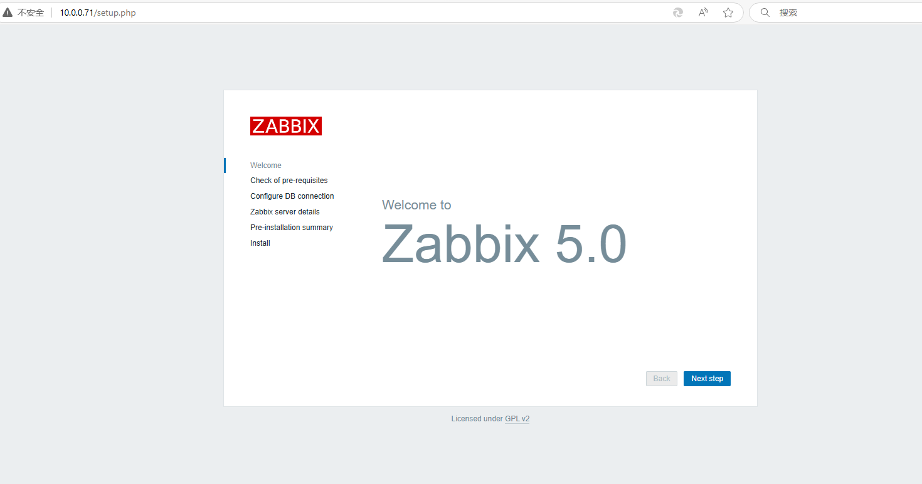
Task: Select Pre-installation summary step
Action: (292, 228)
